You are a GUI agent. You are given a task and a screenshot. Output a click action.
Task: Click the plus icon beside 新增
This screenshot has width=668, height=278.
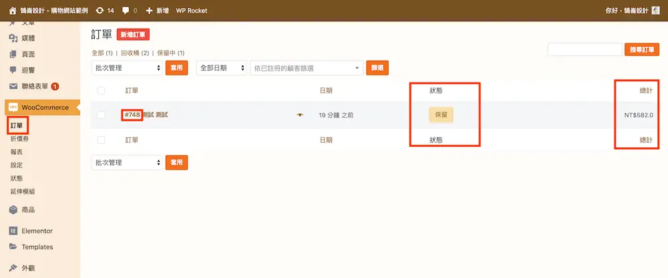[149, 10]
